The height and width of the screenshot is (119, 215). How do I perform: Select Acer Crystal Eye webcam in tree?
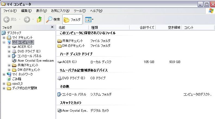36,61
